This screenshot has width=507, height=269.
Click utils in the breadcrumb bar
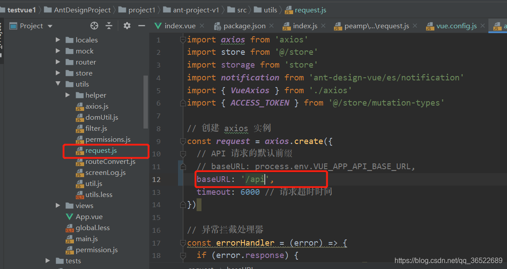click(270, 10)
